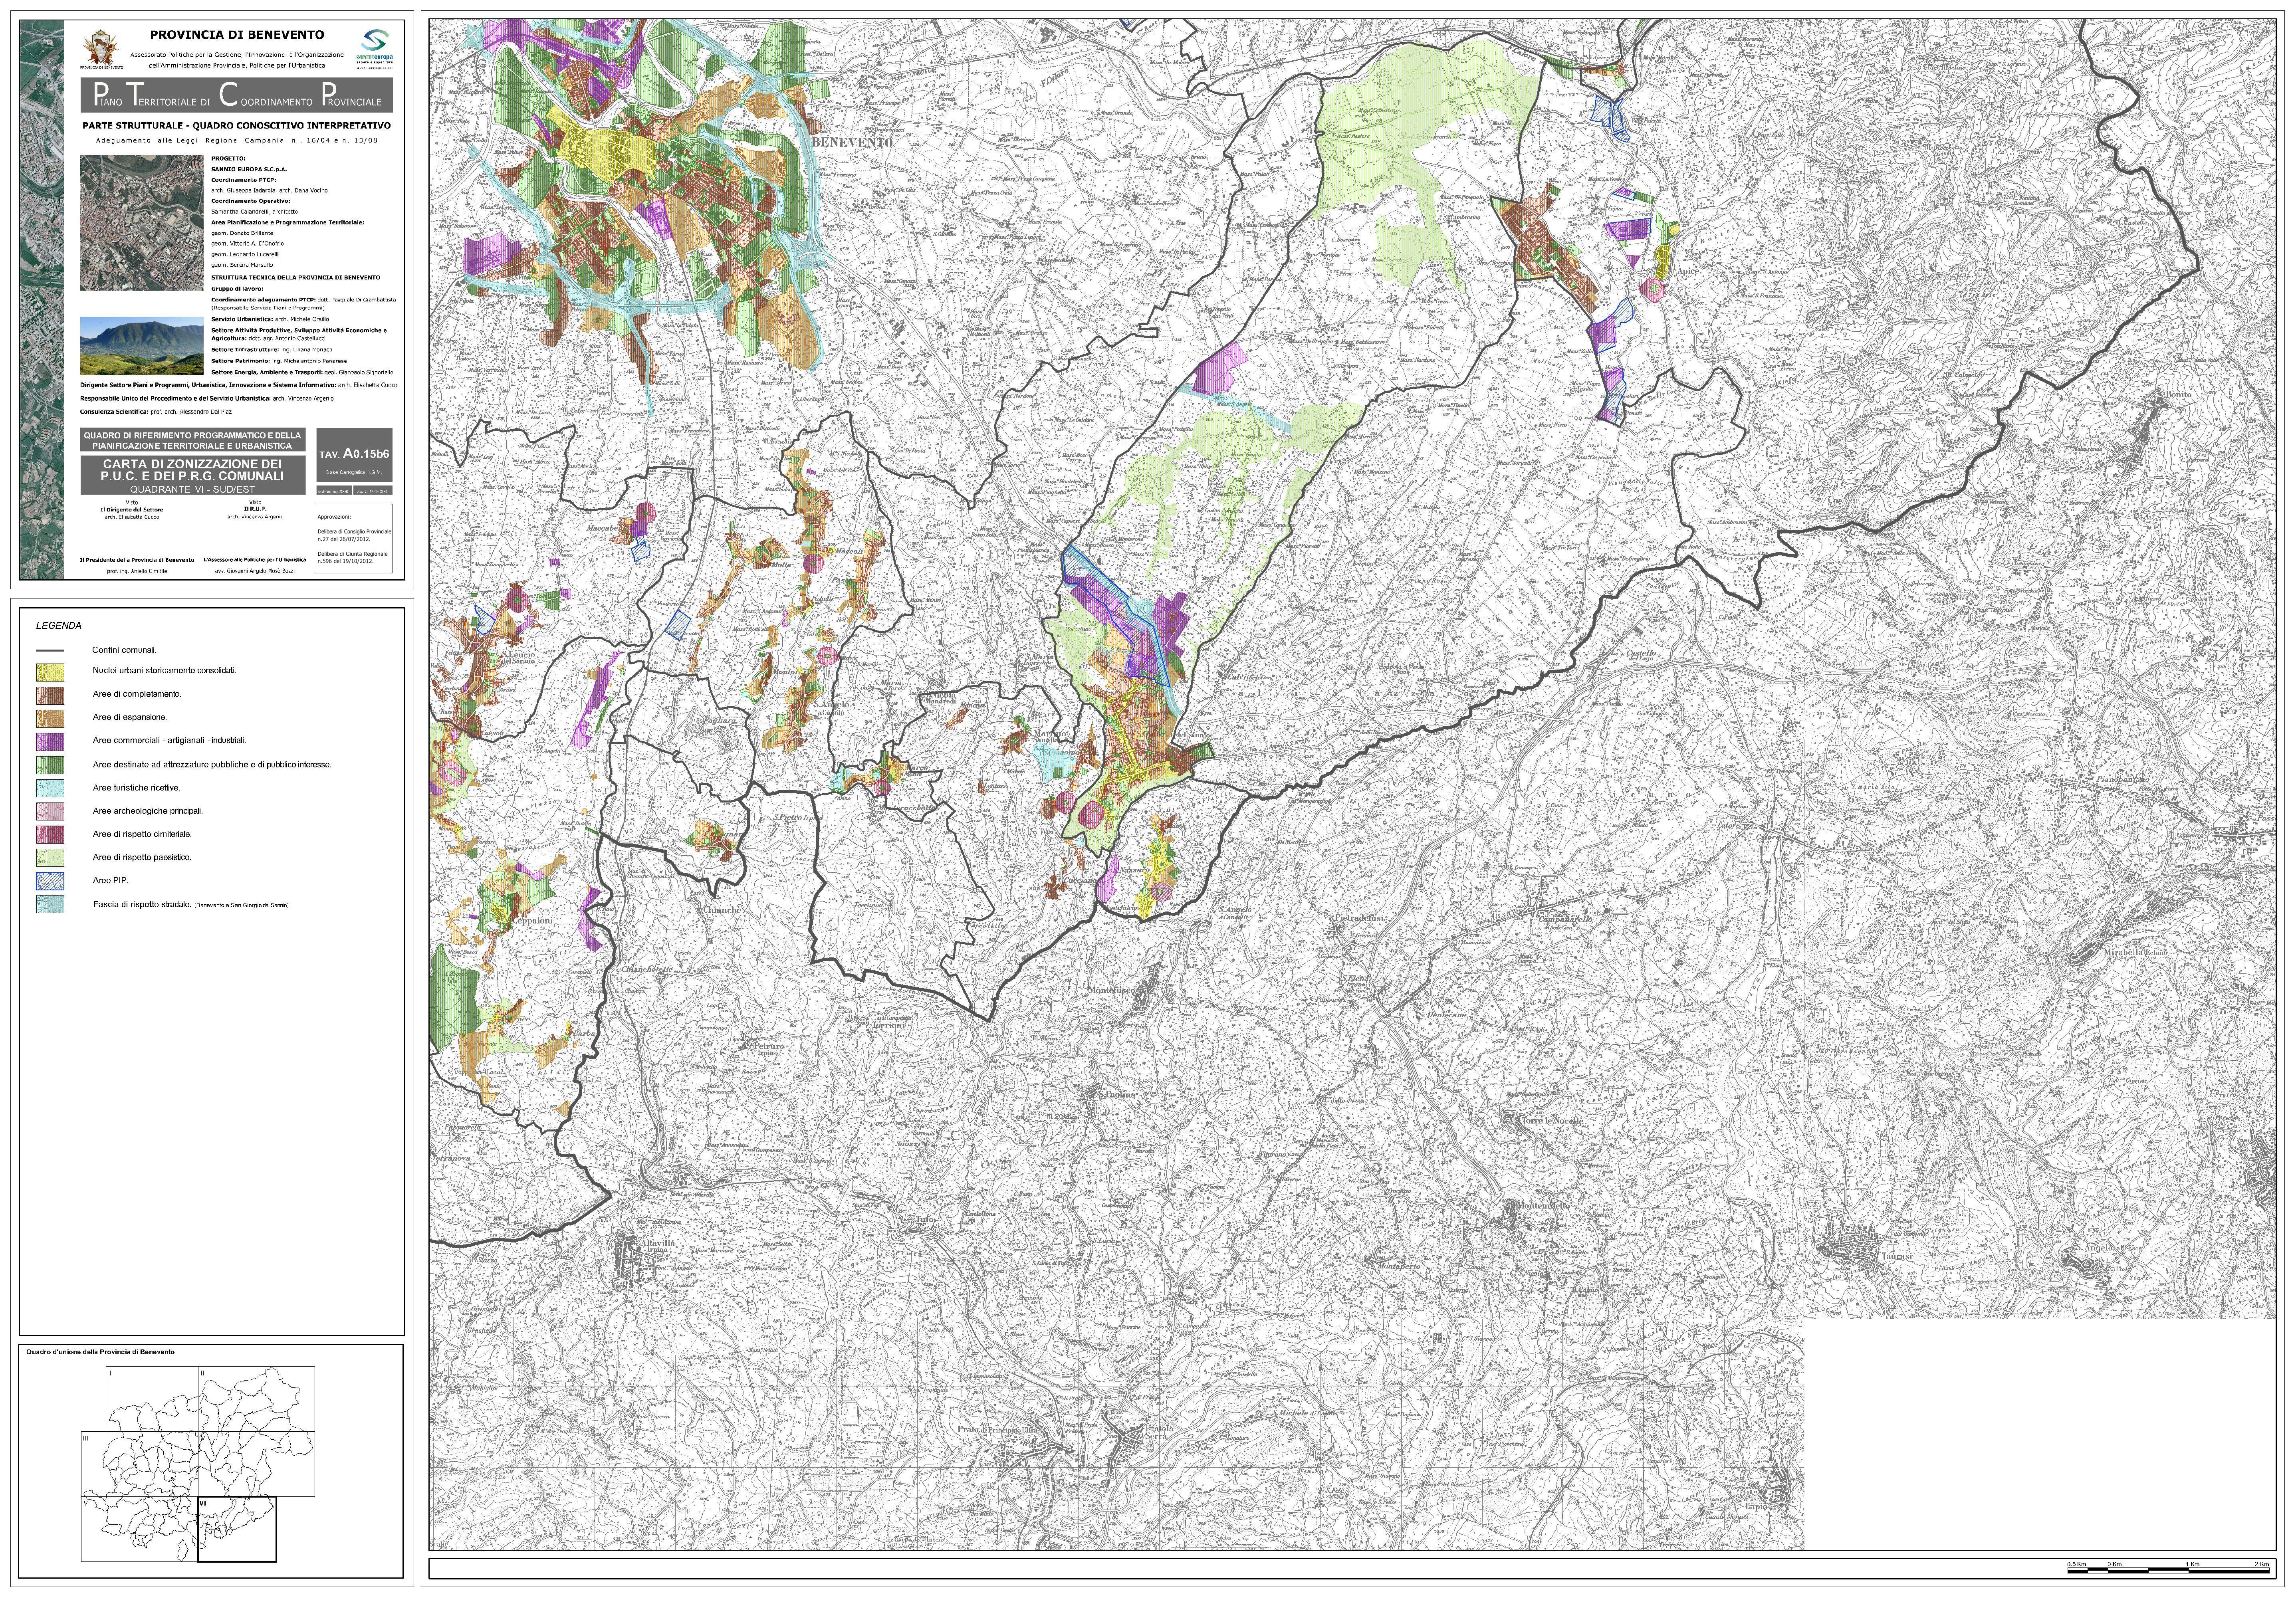Open the Benevento aerial photo thumbnail

click(142, 223)
